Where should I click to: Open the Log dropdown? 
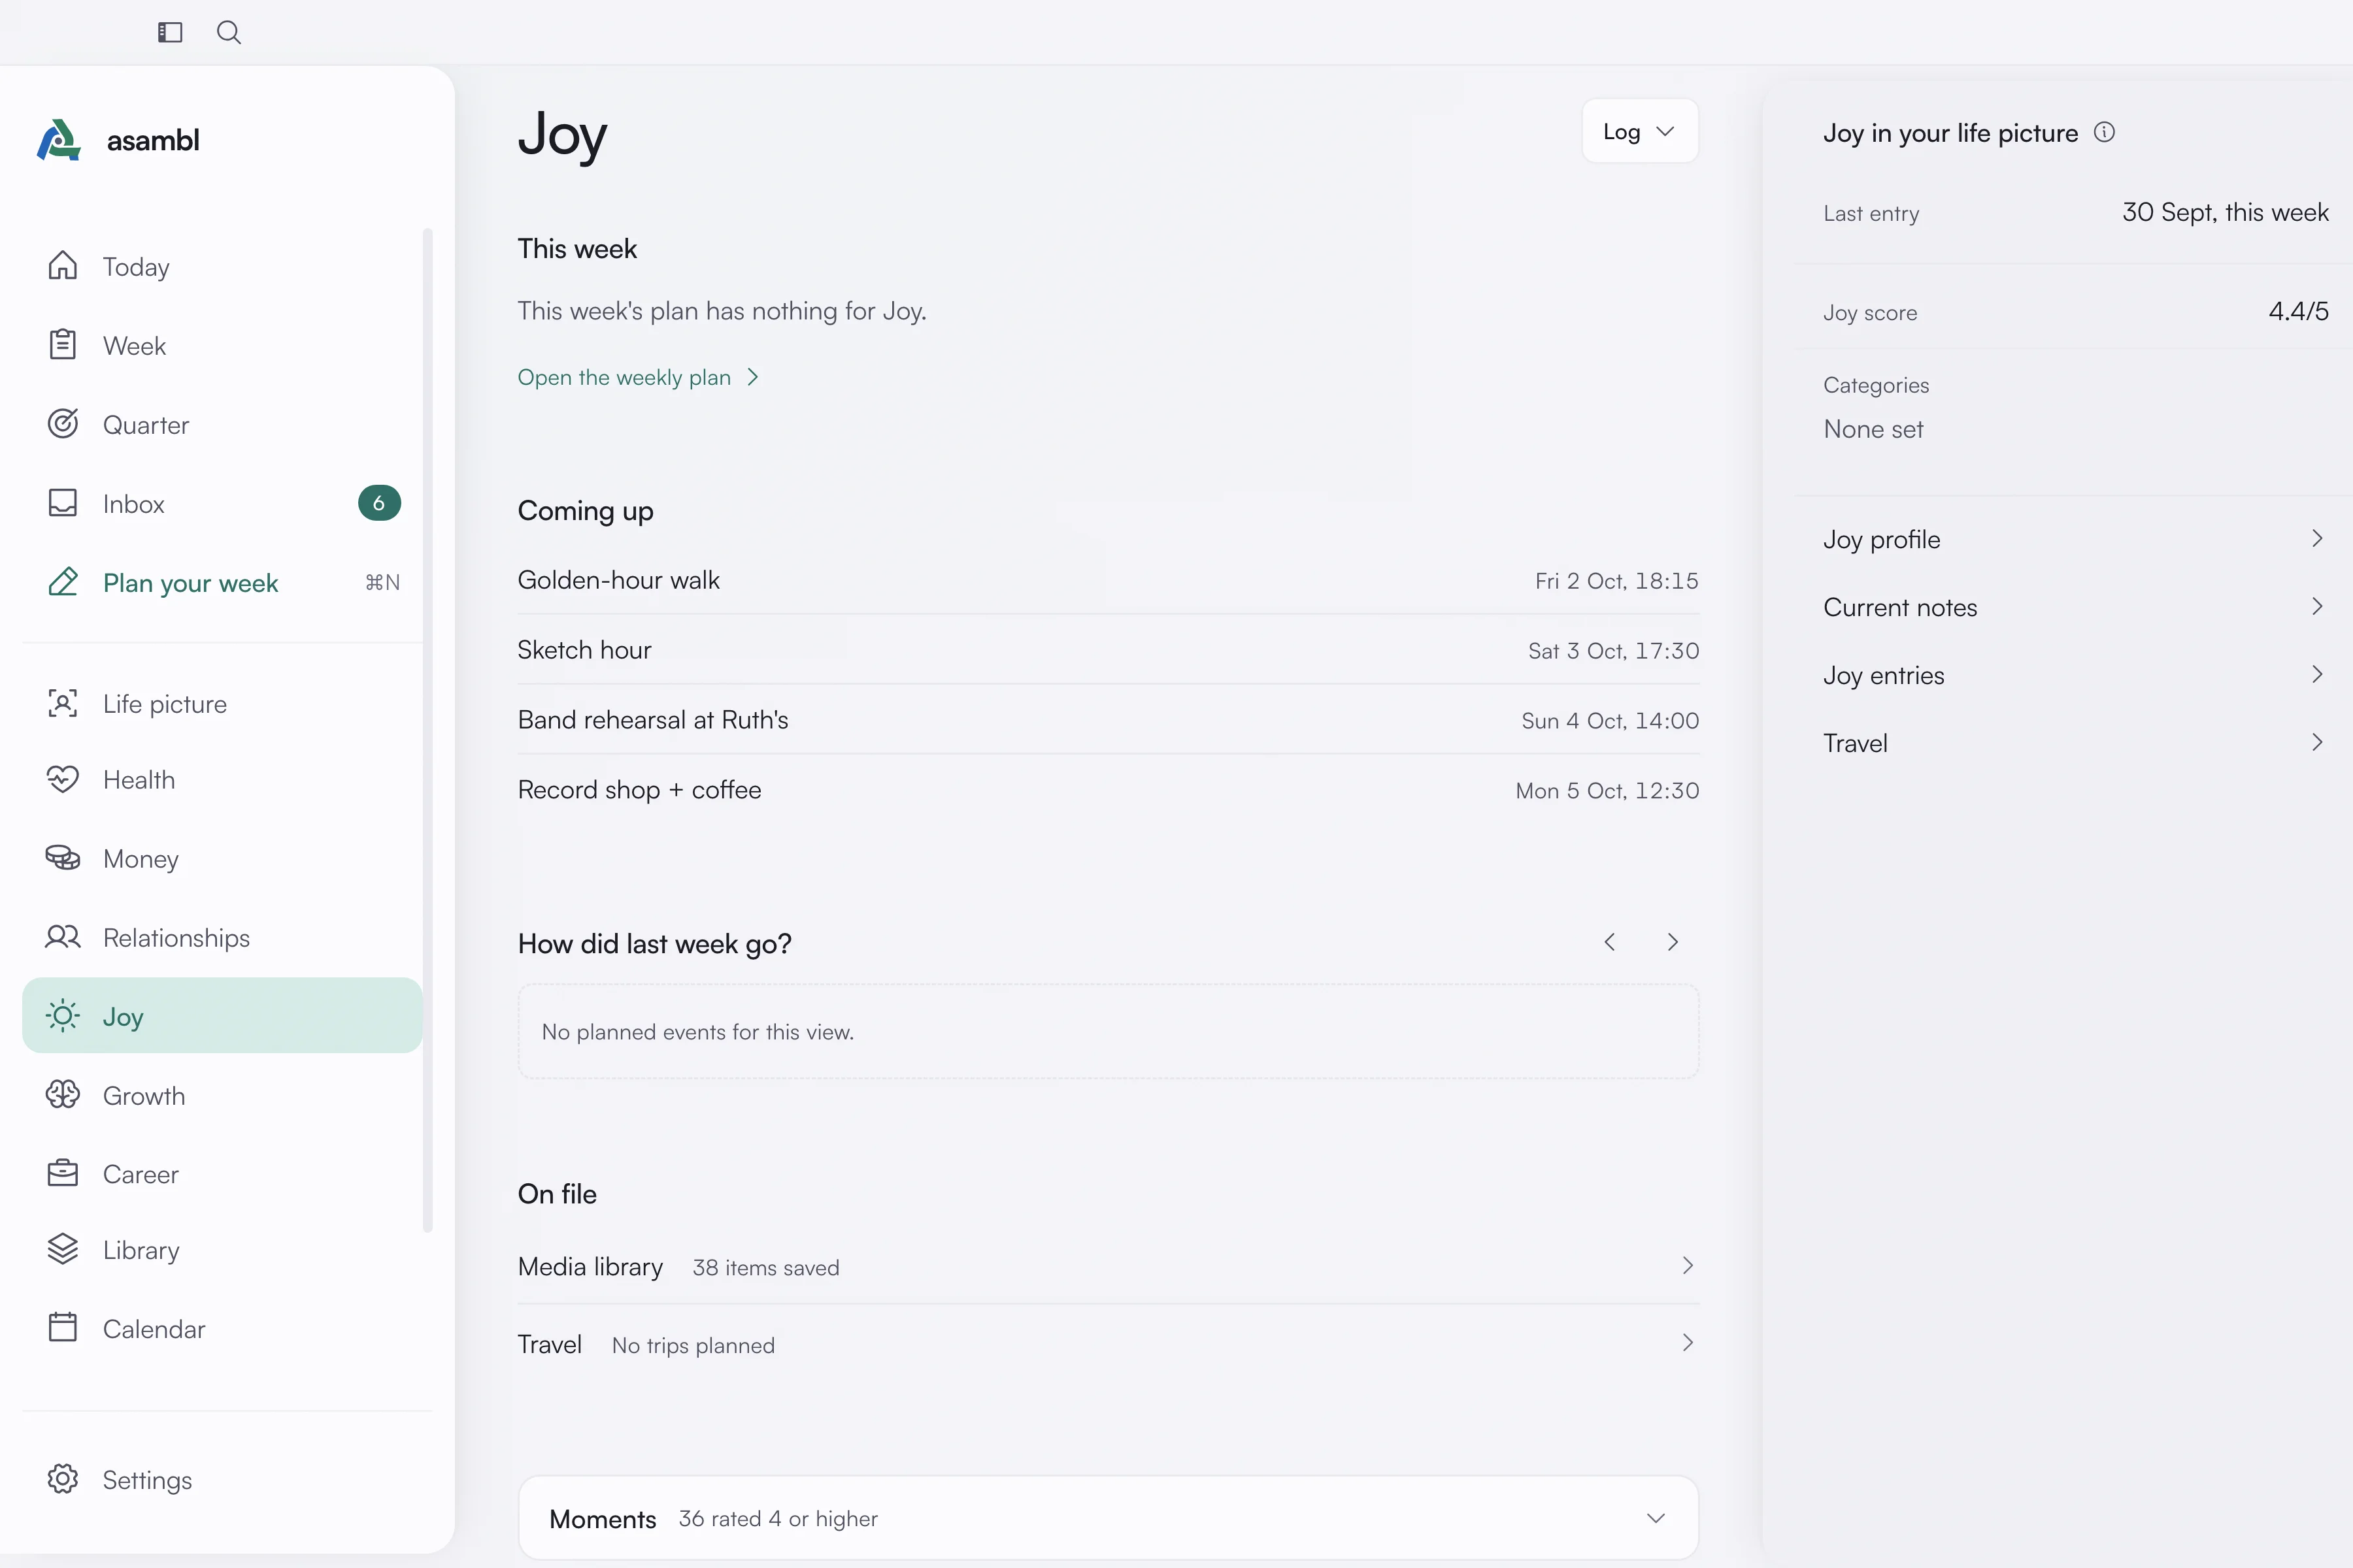(1640, 131)
